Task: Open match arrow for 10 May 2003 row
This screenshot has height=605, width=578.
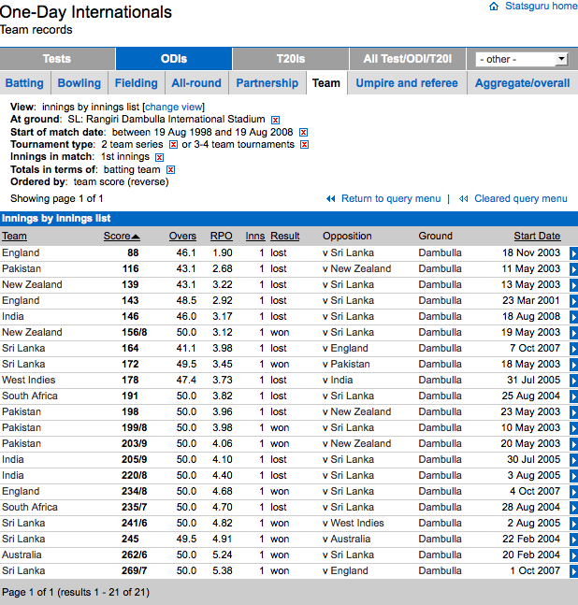Action: (x=573, y=428)
